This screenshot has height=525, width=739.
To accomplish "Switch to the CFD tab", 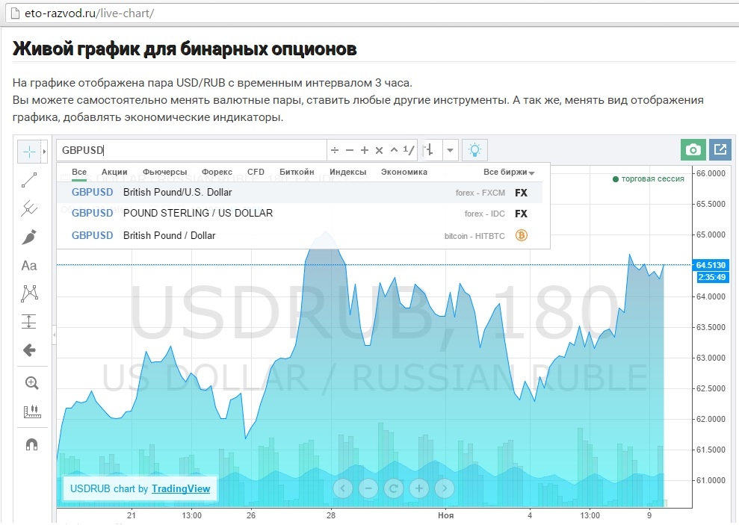I will [256, 173].
